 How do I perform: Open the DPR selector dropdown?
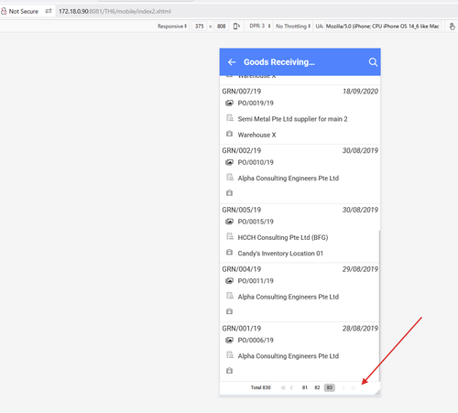pyautogui.click(x=260, y=27)
